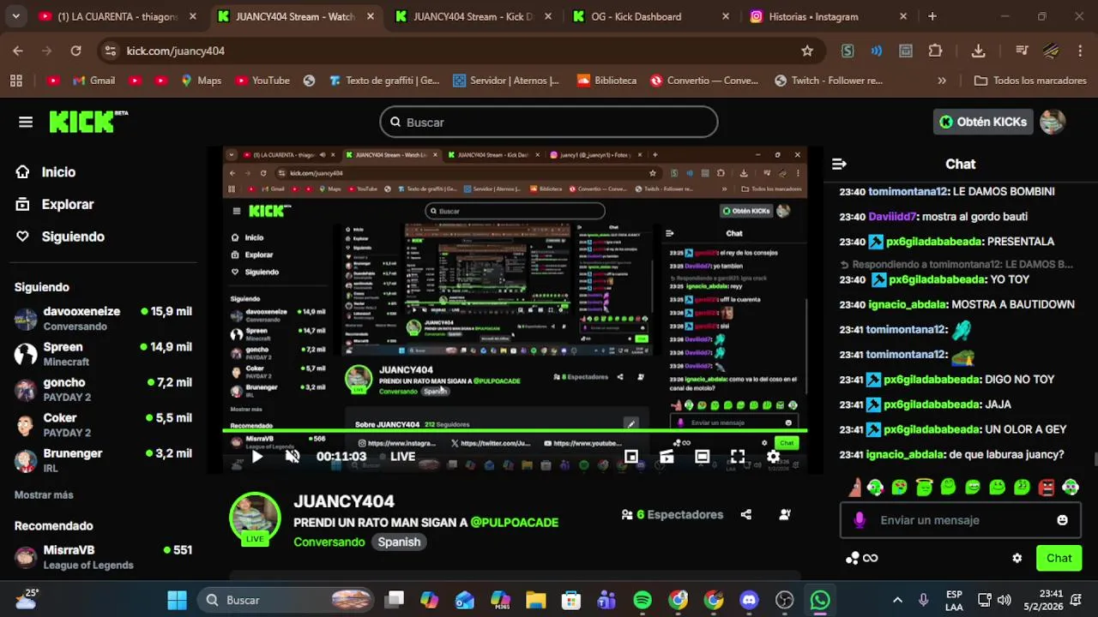Open Coker channel in sidebar
The height and width of the screenshot is (617, 1098).
pyautogui.click(x=103, y=425)
